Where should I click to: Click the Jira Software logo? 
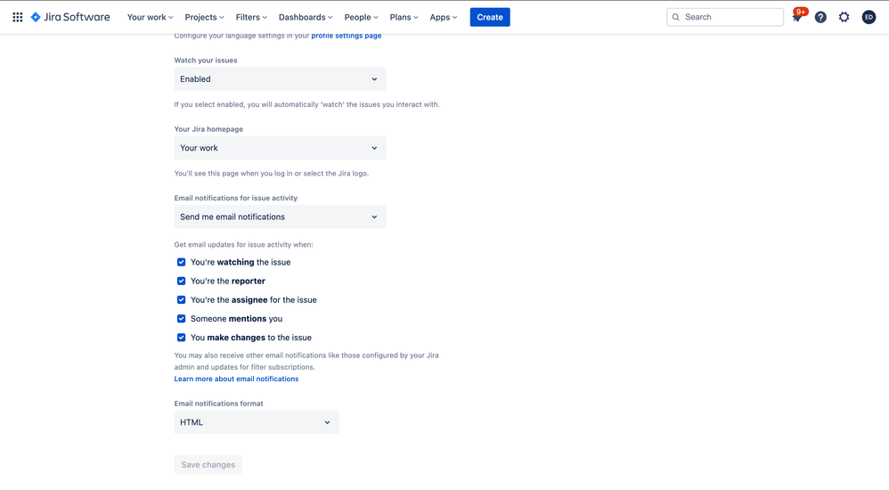coord(70,17)
